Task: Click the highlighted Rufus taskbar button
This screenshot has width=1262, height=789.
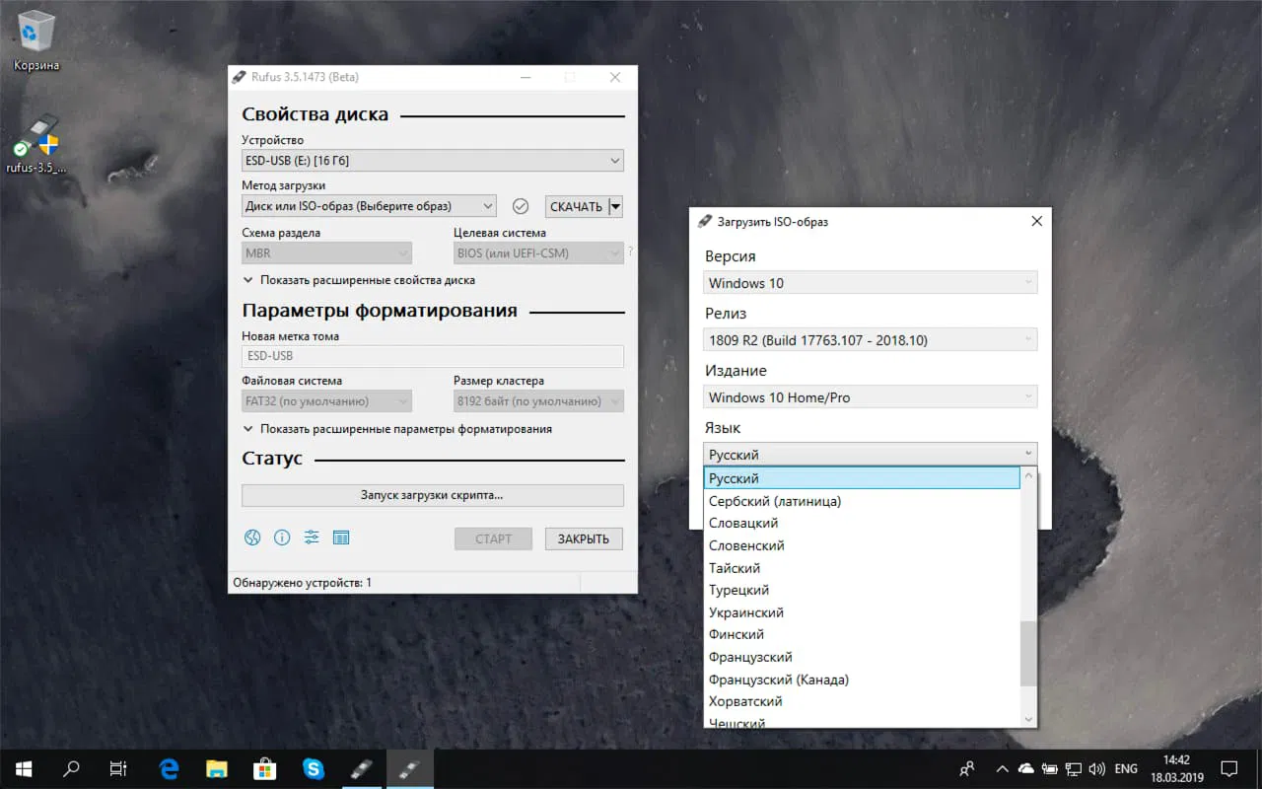Action: 409,768
